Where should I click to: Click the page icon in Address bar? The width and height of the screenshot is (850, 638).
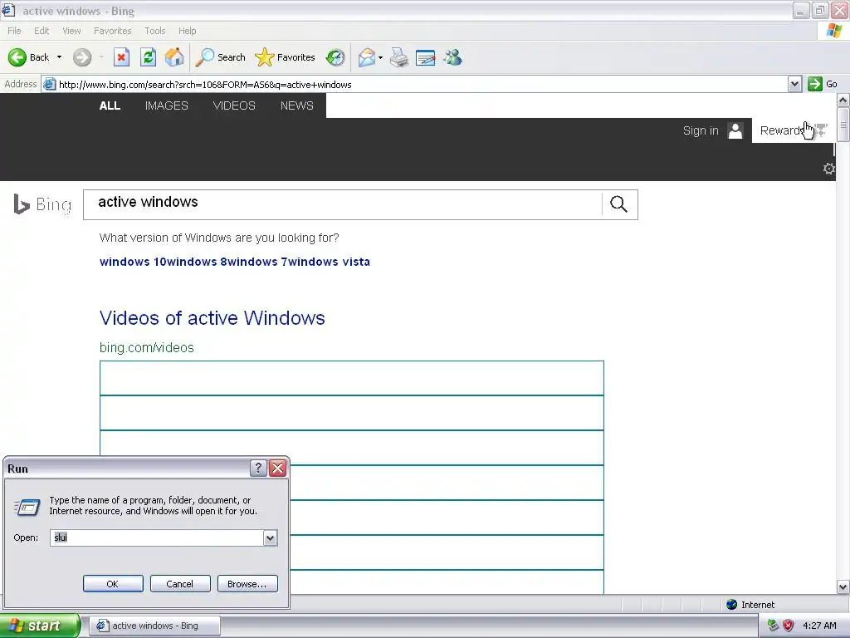pyautogui.click(x=49, y=84)
